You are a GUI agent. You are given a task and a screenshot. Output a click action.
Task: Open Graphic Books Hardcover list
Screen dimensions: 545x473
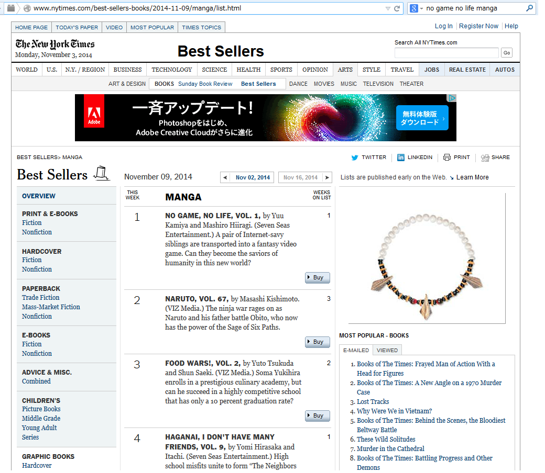pos(37,465)
